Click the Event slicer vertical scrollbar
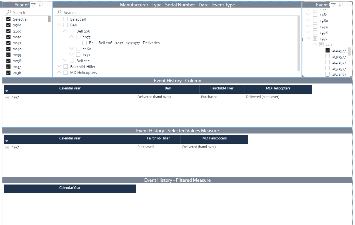The image size is (355, 225). click(x=349, y=52)
